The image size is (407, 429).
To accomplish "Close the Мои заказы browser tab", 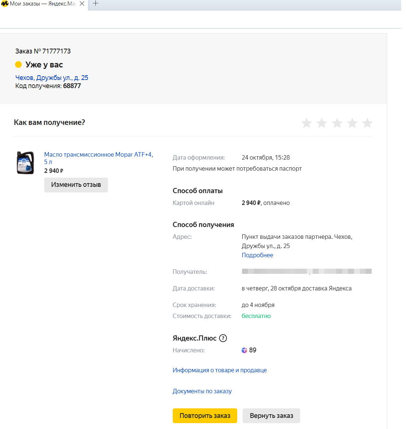I will (x=82, y=4).
